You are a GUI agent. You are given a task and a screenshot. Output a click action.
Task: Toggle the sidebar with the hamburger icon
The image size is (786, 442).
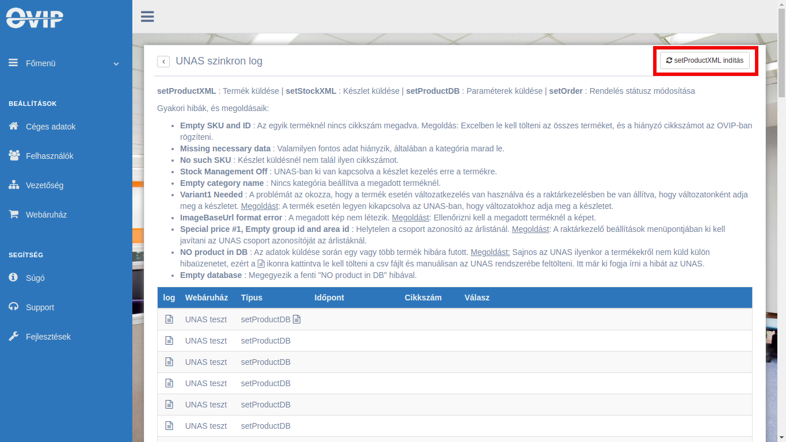[x=147, y=16]
